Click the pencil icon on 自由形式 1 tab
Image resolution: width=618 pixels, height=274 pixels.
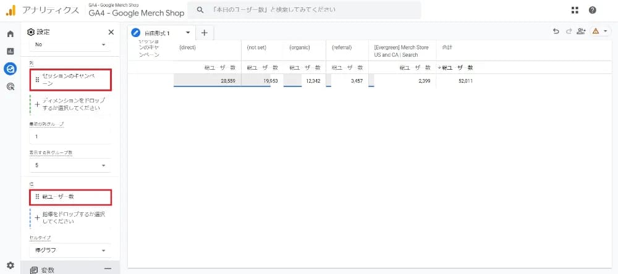point(136,33)
